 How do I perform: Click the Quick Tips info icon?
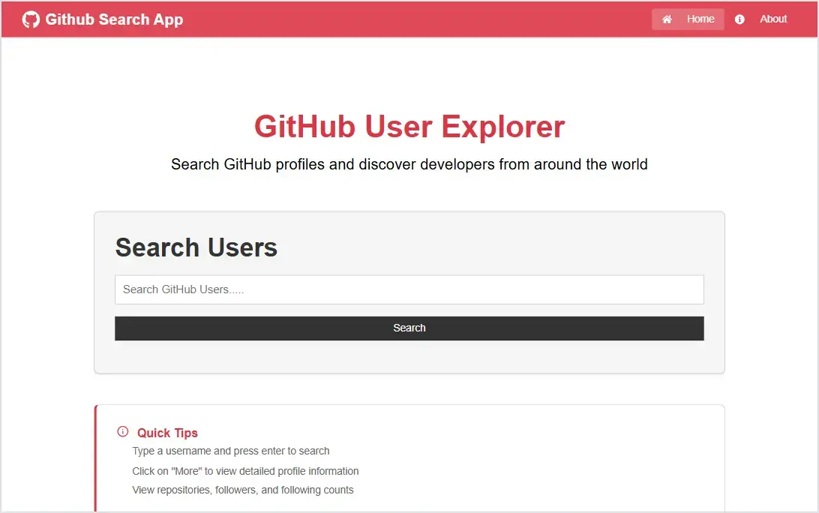coord(123,431)
